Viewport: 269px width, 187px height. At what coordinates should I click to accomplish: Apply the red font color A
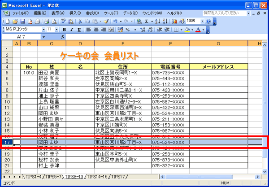tap(198, 30)
